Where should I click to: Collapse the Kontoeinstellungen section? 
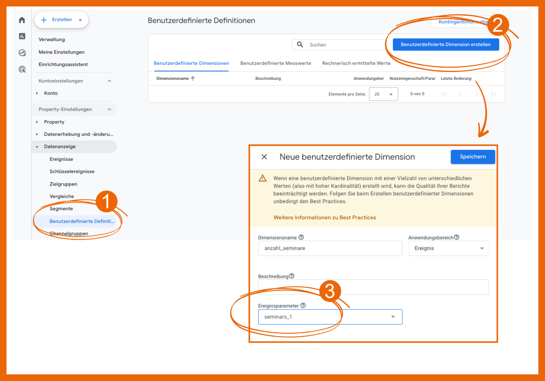click(109, 81)
